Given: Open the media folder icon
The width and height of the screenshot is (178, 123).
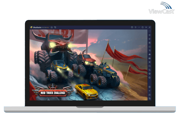Looking at the screenshot, I should [150, 66].
